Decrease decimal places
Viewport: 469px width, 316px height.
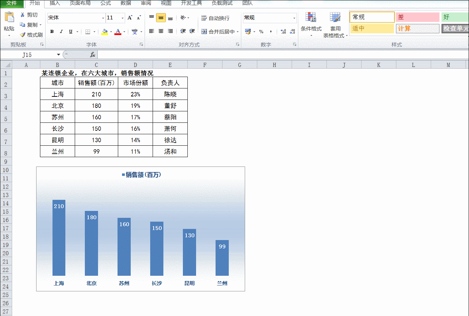coord(292,32)
